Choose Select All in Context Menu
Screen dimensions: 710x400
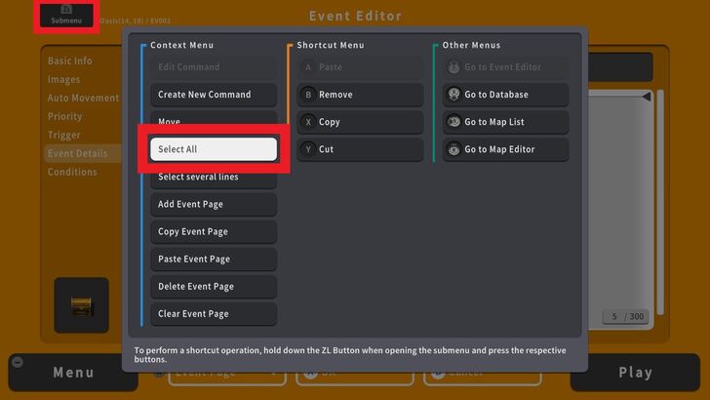point(214,149)
